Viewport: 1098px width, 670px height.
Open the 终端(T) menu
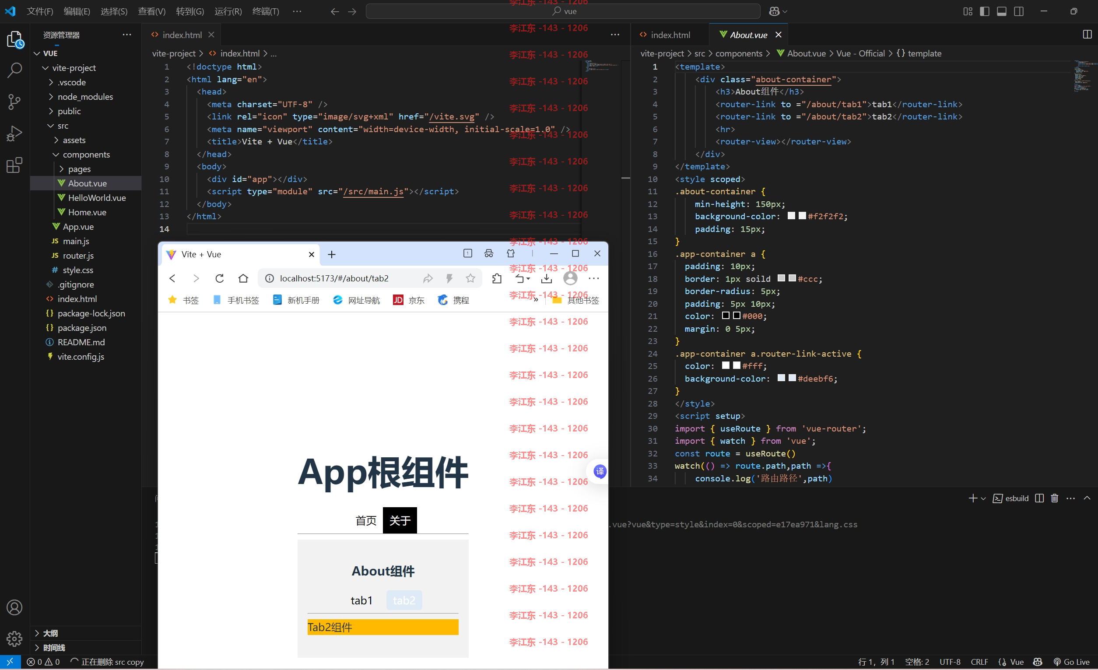click(266, 11)
